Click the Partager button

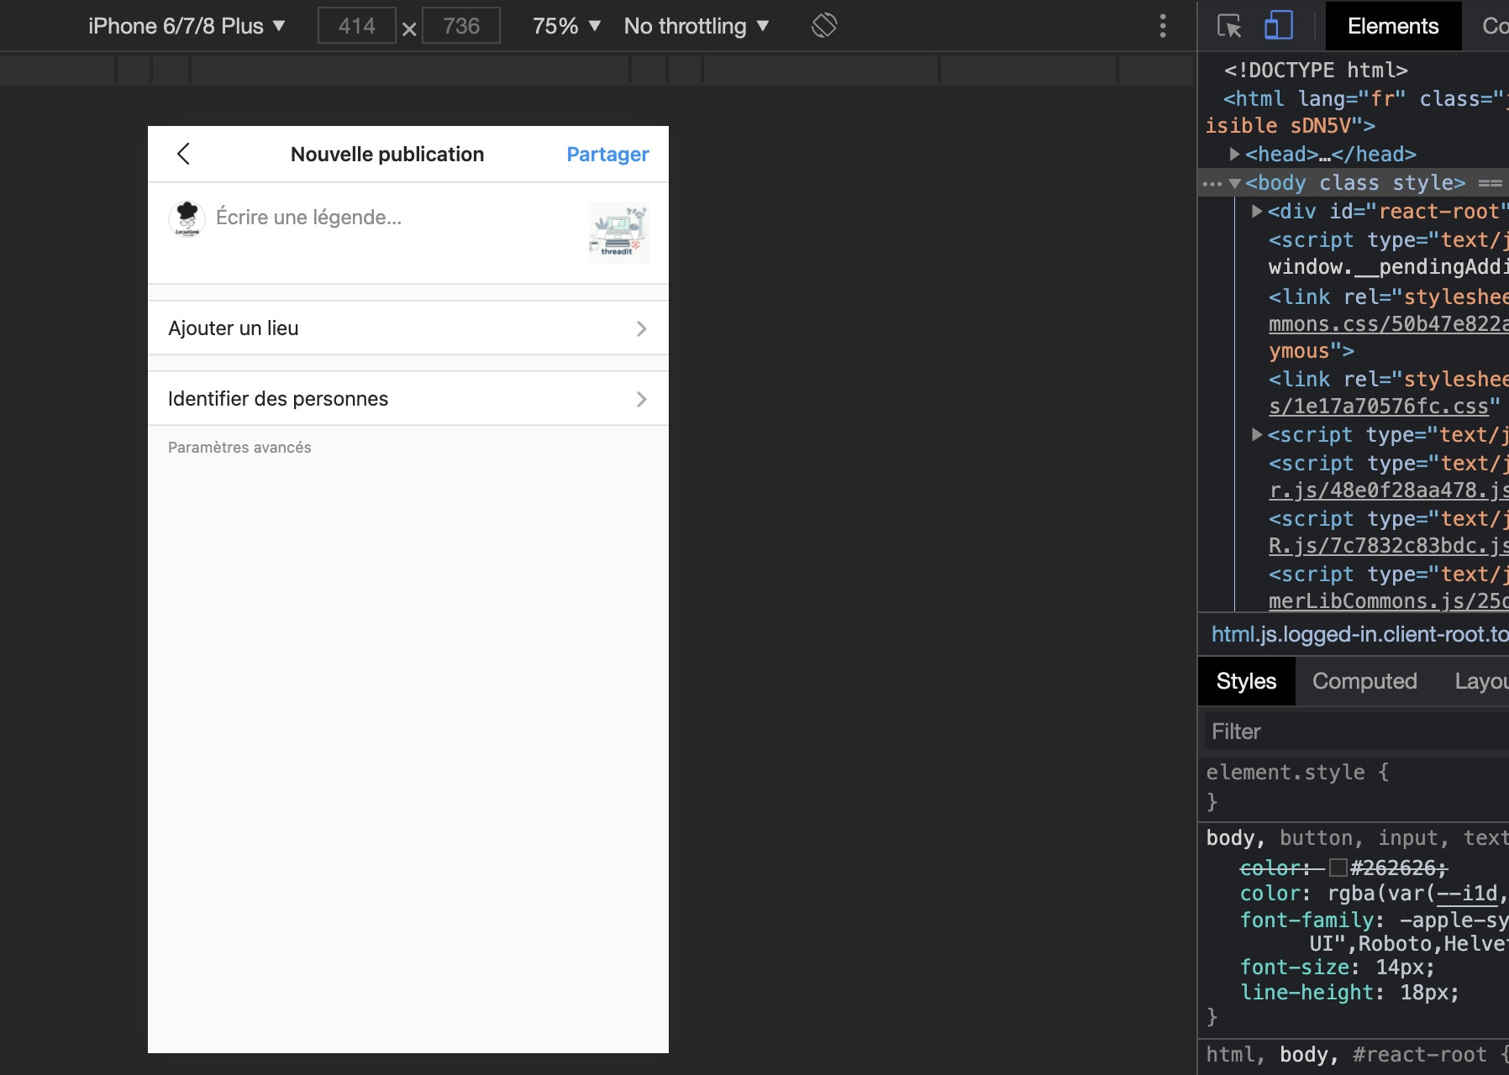pos(607,155)
